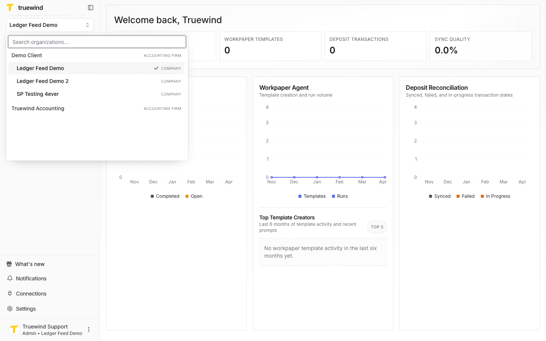Click the gift icon for What's new
Screen dimensions: 546x341
pyautogui.click(x=9, y=264)
